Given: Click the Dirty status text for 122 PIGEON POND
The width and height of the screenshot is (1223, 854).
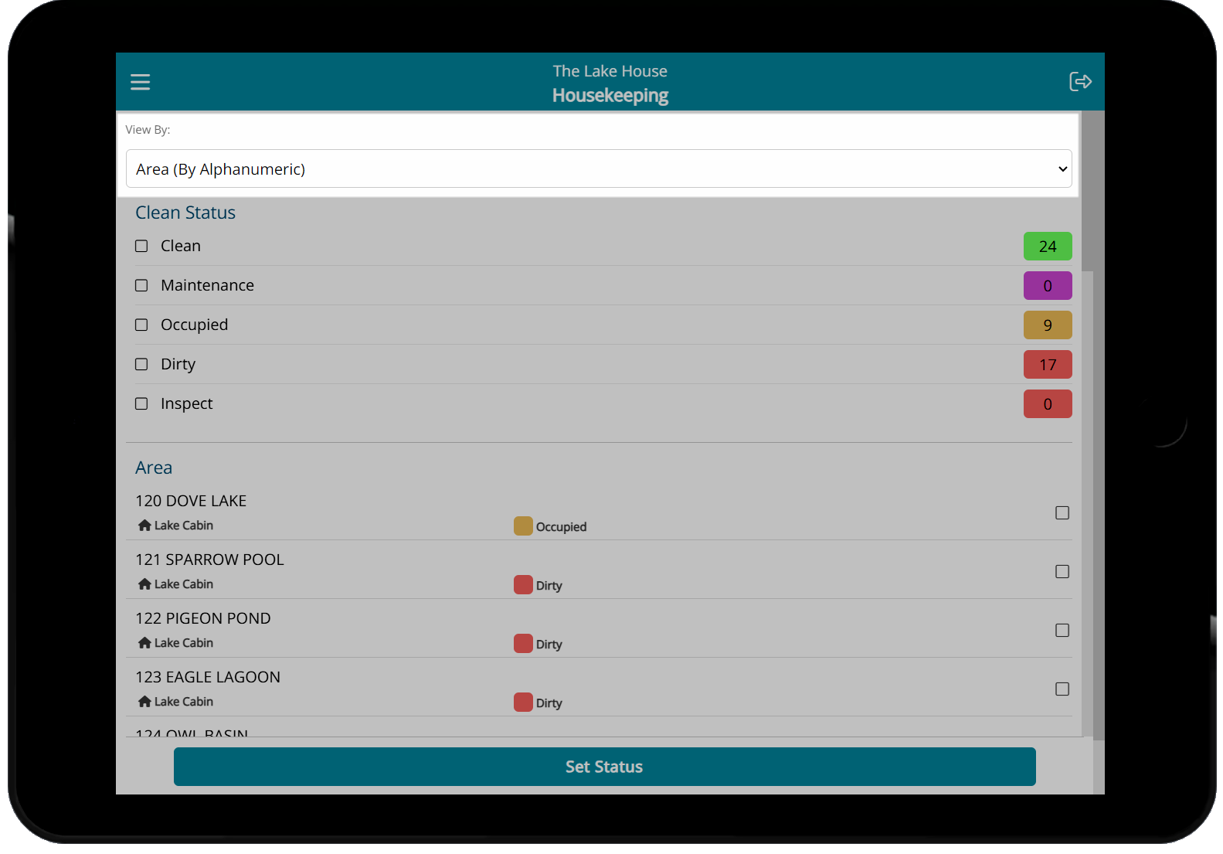Looking at the screenshot, I should 549,645.
